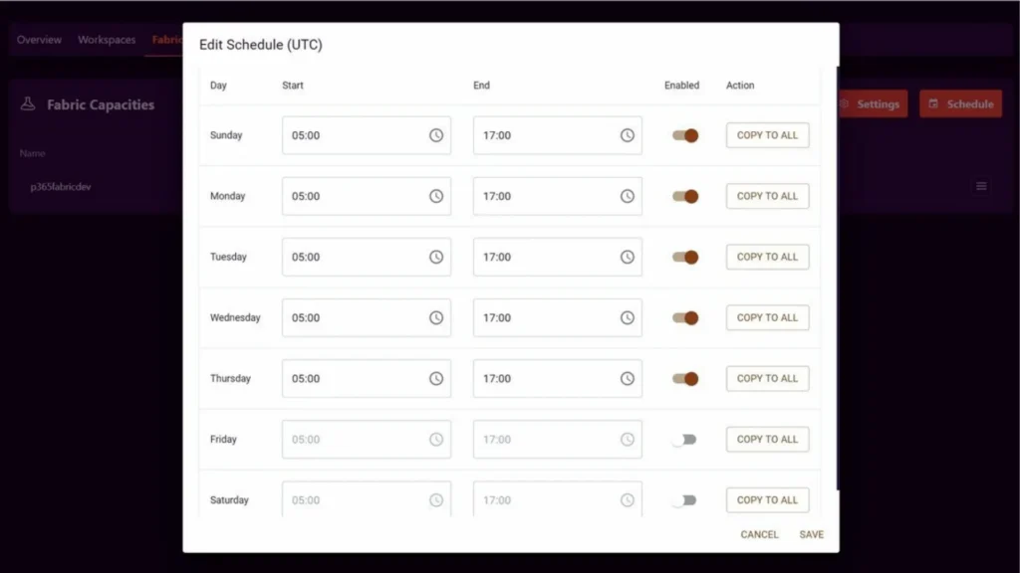Click the clock icon in Monday's start field
This screenshot has width=1020, height=573.
tap(436, 196)
